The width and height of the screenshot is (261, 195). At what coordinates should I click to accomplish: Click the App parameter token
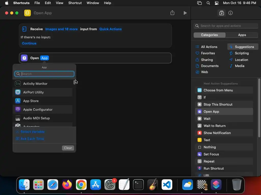pos(44,58)
